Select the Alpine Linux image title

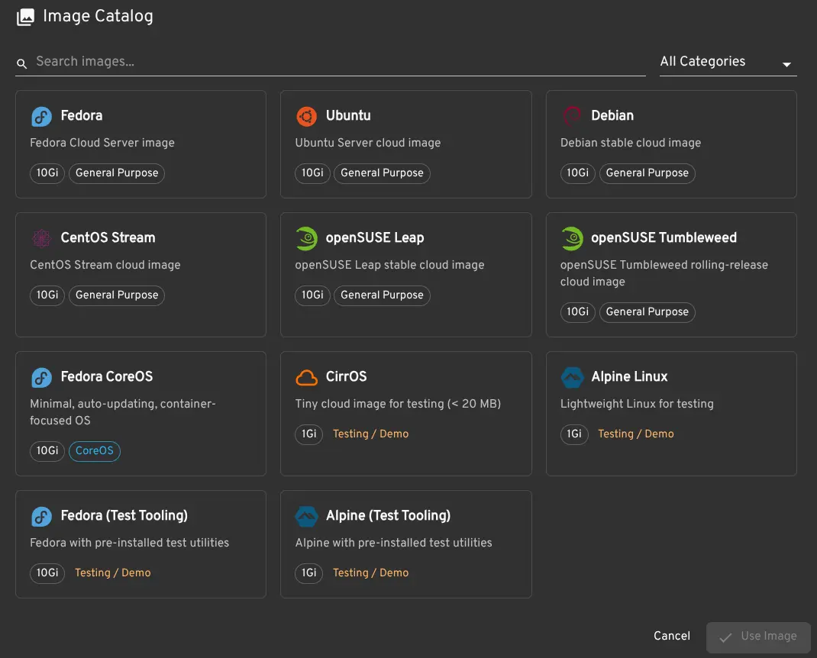click(x=629, y=376)
